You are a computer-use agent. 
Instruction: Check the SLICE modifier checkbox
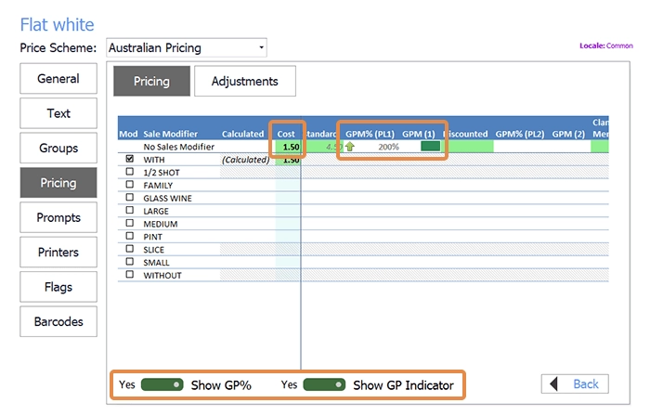point(130,249)
